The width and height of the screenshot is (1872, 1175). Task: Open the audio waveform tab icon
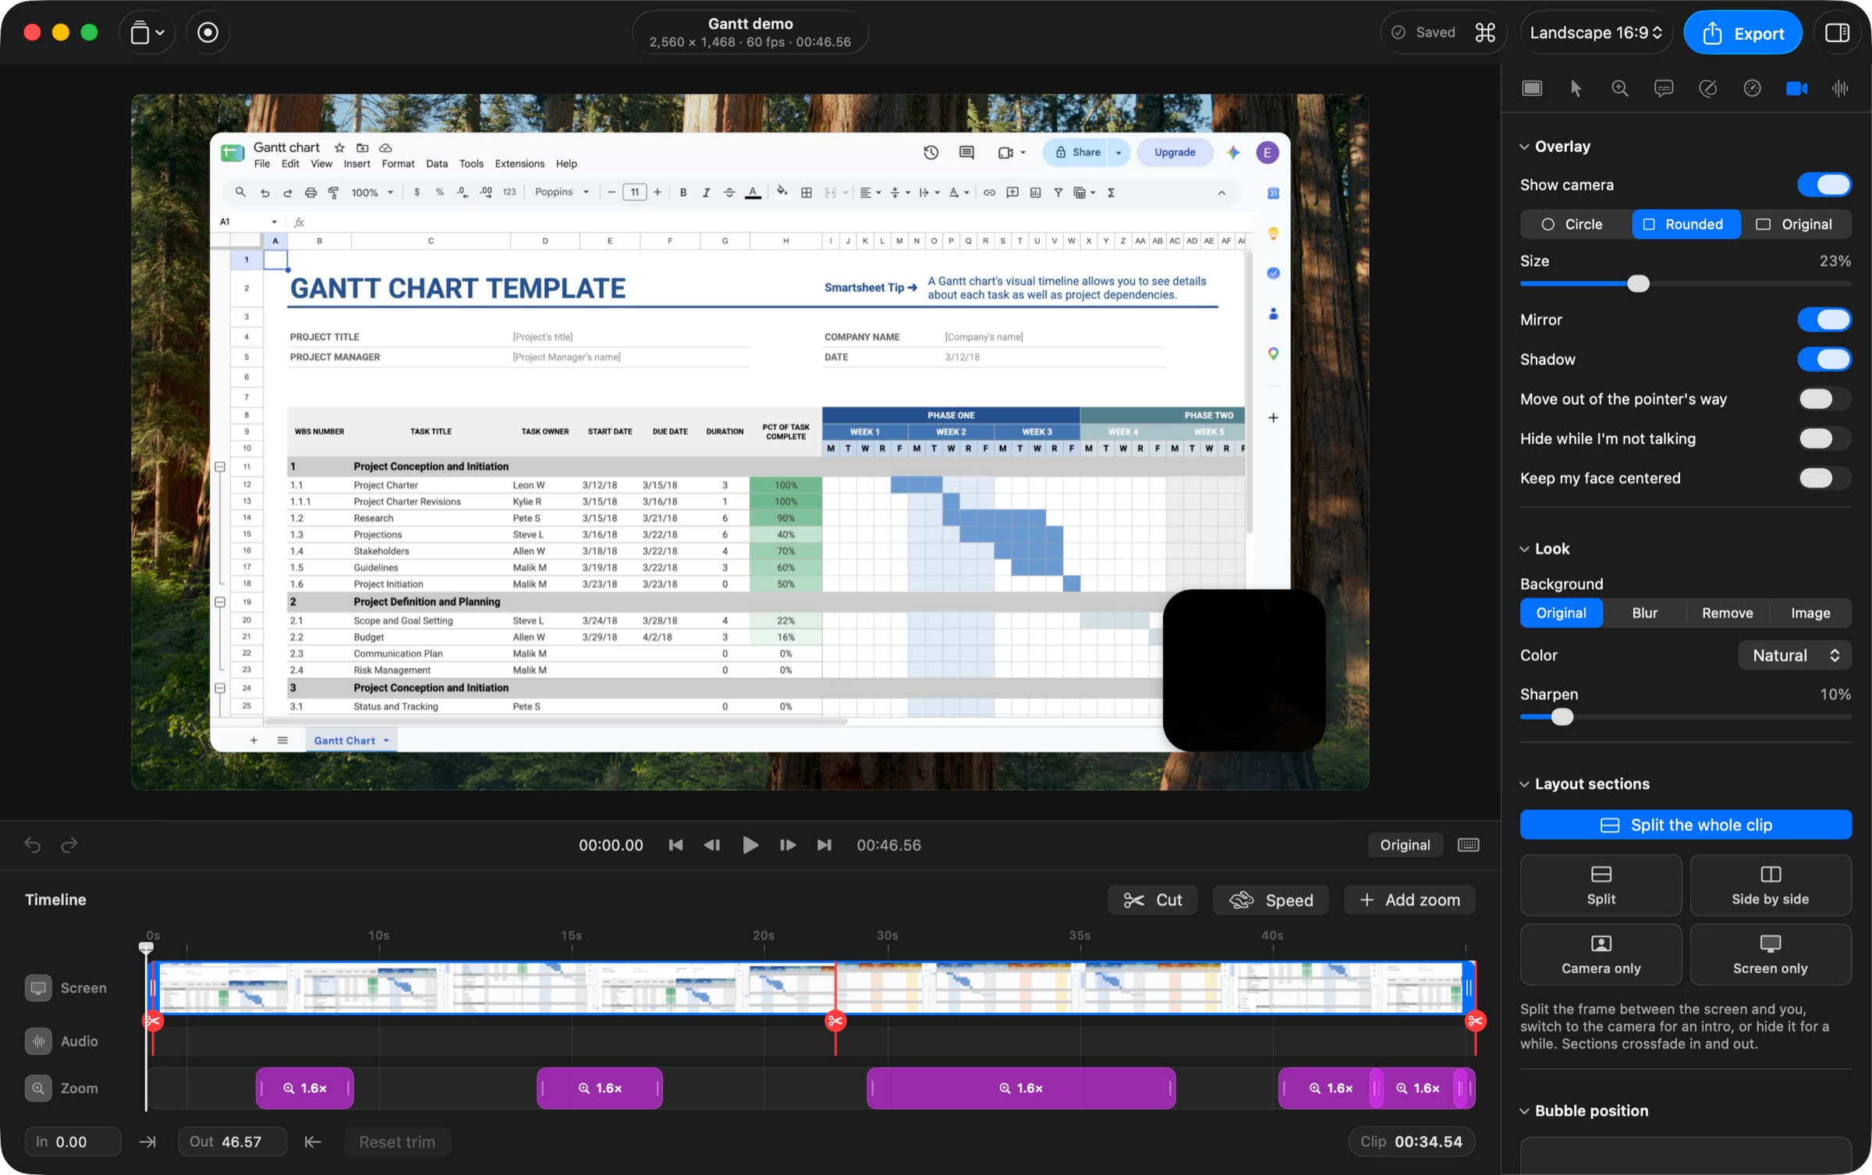pyautogui.click(x=1840, y=88)
